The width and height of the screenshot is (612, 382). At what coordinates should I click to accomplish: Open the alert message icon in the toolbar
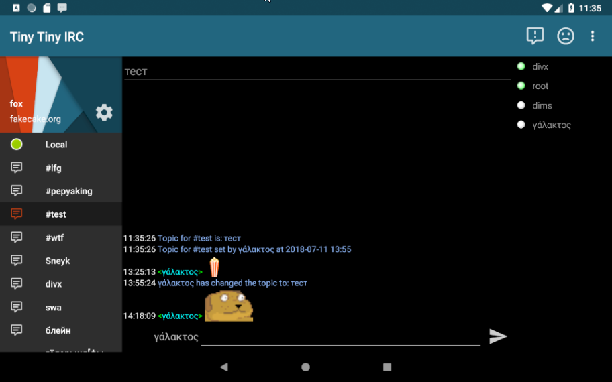click(x=535, y=36)
